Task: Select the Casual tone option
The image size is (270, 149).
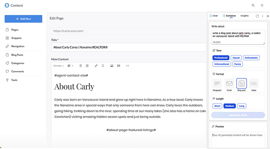Action: coord(236,58)
